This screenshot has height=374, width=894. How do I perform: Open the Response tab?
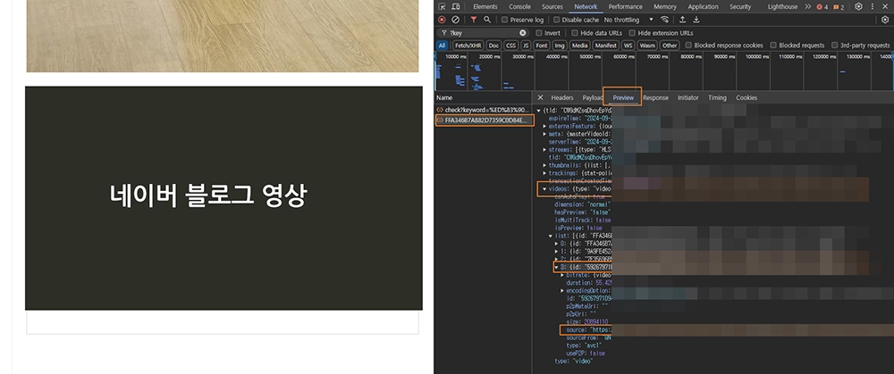655,98
